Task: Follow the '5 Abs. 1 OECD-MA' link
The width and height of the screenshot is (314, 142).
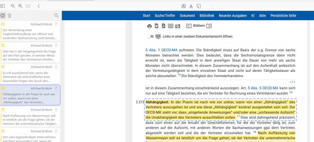Action: coord(161,50)
